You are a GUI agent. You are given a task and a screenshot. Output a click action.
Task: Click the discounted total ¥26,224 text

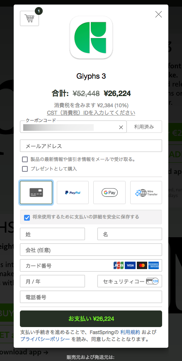117,94
